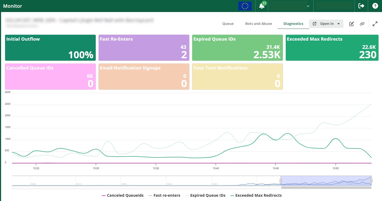Click the highlighted blue range in overview chart
The image size is (382, 201).
pos(326,181)
